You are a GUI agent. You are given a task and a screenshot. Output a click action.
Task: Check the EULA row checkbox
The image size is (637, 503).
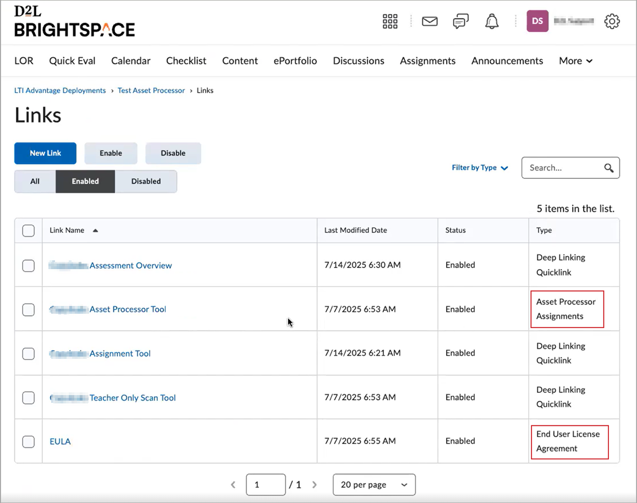point(29,442)
